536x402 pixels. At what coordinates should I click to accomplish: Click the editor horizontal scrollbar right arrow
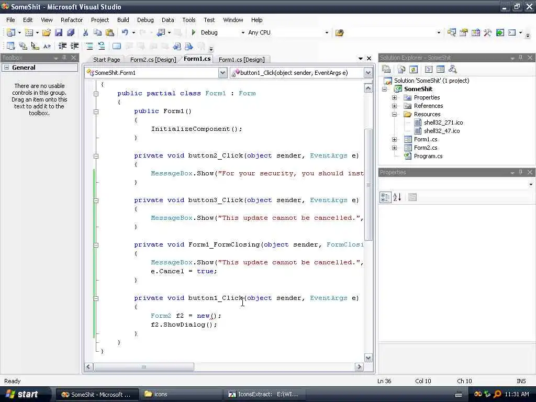pyautogui.click(x=359, y=367)
